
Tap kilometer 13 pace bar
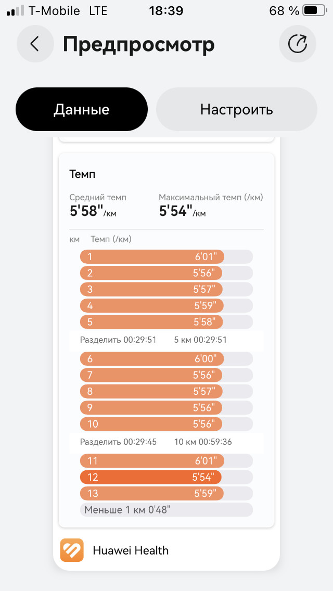(x=166, y=493)
